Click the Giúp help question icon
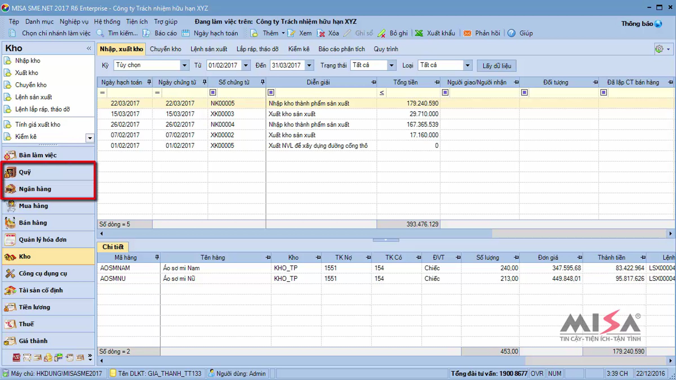 pos(512,33)
